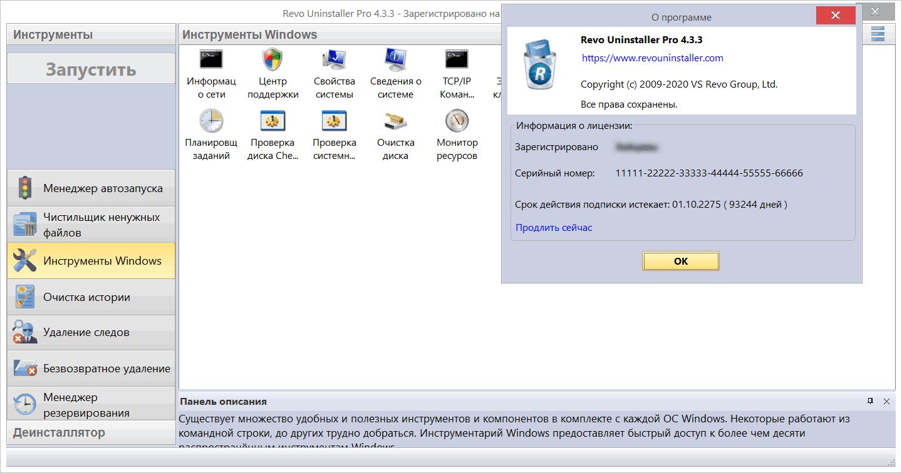
Task: Open the Task Scheduler clock icon
Action: pos(211,121)
